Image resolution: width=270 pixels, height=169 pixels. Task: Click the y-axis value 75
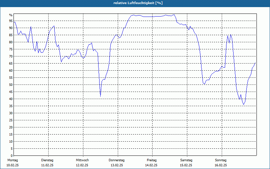tap(11, 49)
